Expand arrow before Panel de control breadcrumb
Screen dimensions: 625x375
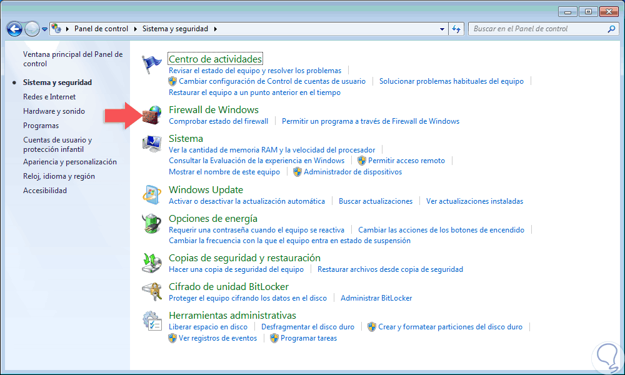tap(67, 29)
